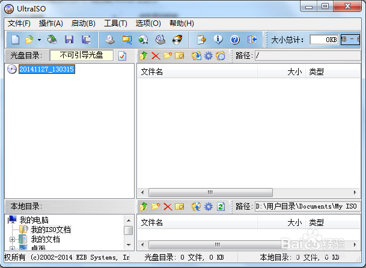Open the 选项(O) menu
The height and width of the screenshot is (268, 366).
148,23
